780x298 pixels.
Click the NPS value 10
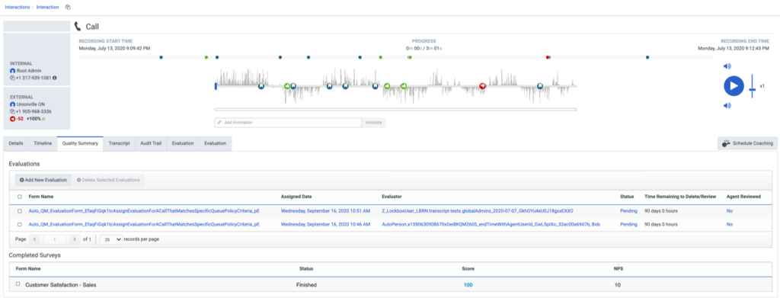(x=618, y=285)
